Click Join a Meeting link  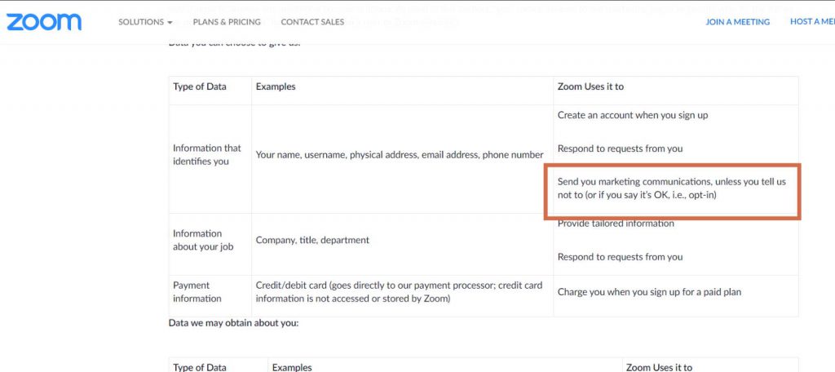pyautogui.click(x=737, y=22)
